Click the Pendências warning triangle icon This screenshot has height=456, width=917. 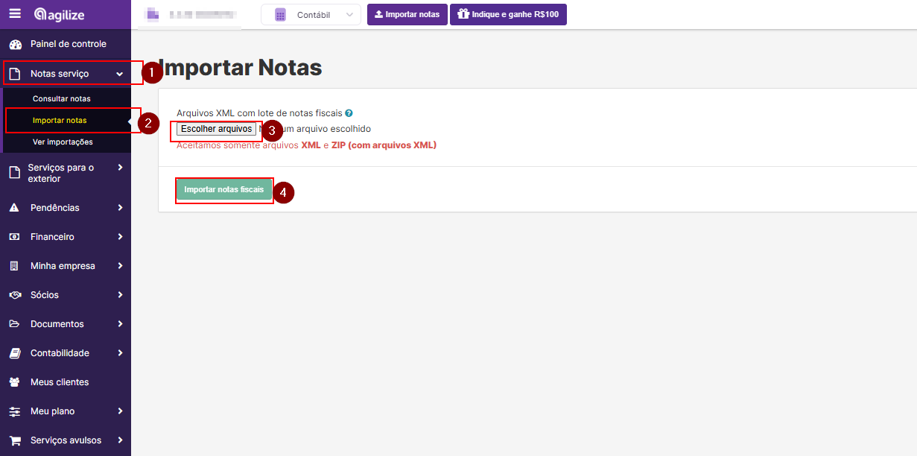14,208
